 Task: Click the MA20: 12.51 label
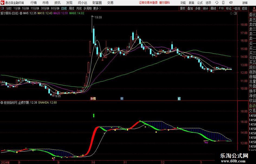pos(61,13)
